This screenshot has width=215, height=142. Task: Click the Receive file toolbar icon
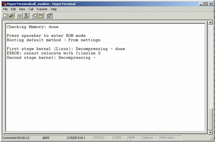tap(41, 16)
